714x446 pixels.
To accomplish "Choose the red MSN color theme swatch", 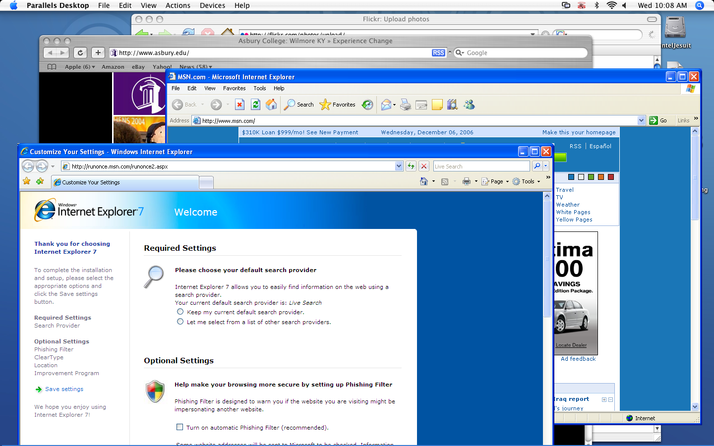I will point(611,177).
